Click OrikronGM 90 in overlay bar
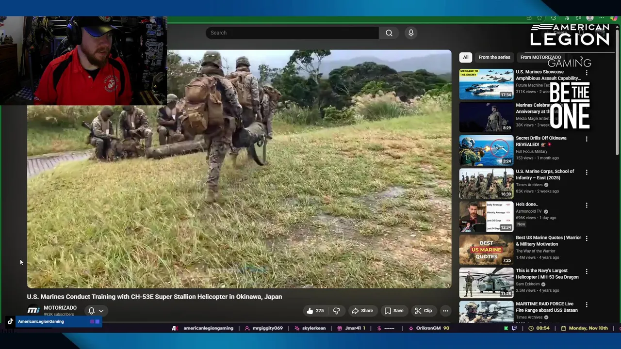621x349 pixels. tap(429, 328)
